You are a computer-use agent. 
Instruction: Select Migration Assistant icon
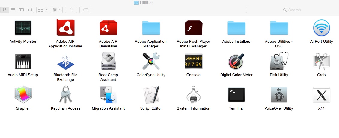(108, 95)
